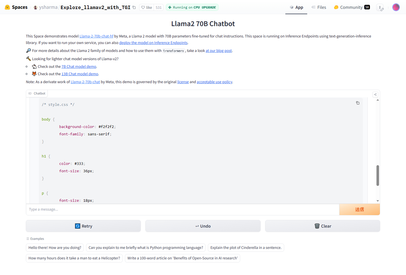Click the Running on CPU Upgrade badge
Viewport: 406px width, 275px height.
192,7
